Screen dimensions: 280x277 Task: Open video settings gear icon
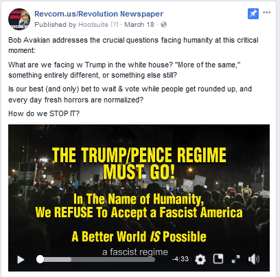(x=200, y=260)
